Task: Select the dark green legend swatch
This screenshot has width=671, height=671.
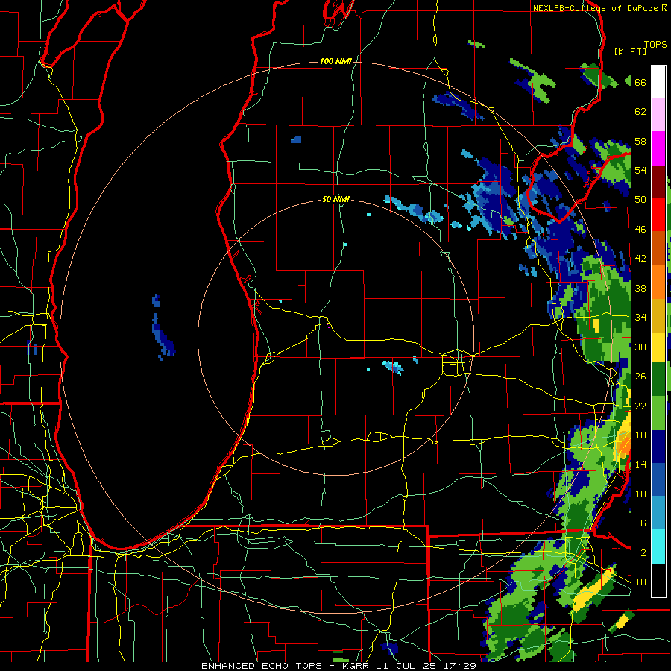Action: coord(658,379)
